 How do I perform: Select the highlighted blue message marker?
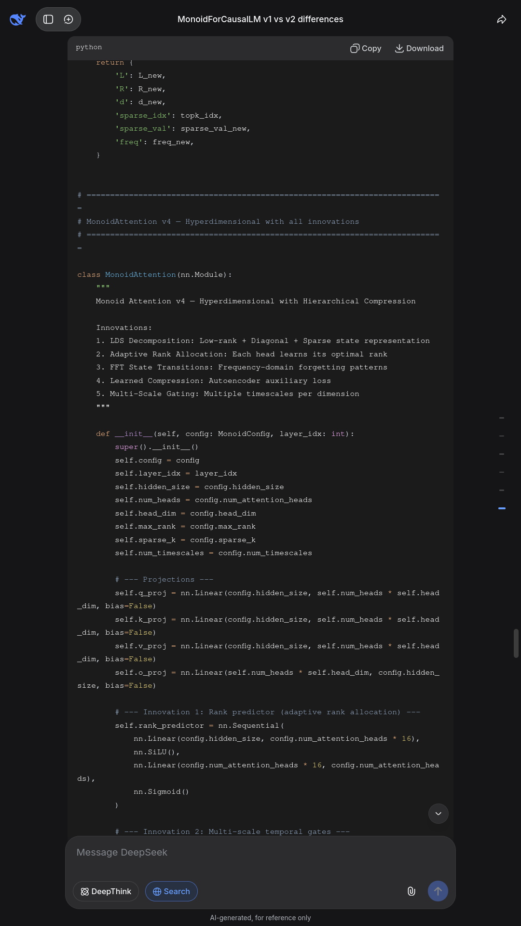(502, 508)
